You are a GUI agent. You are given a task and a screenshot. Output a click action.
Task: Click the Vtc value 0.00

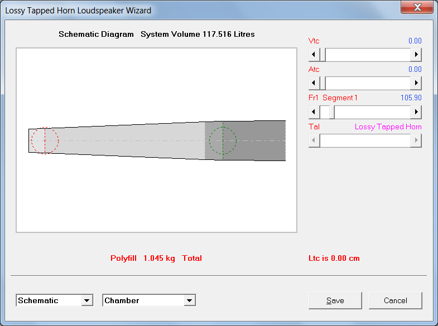pos(415,41)
